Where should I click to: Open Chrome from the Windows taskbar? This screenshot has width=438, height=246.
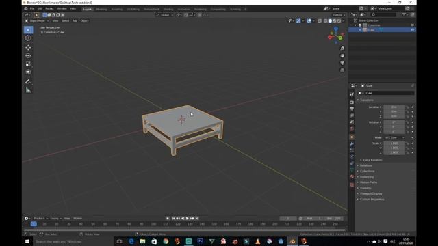[166, 241]
